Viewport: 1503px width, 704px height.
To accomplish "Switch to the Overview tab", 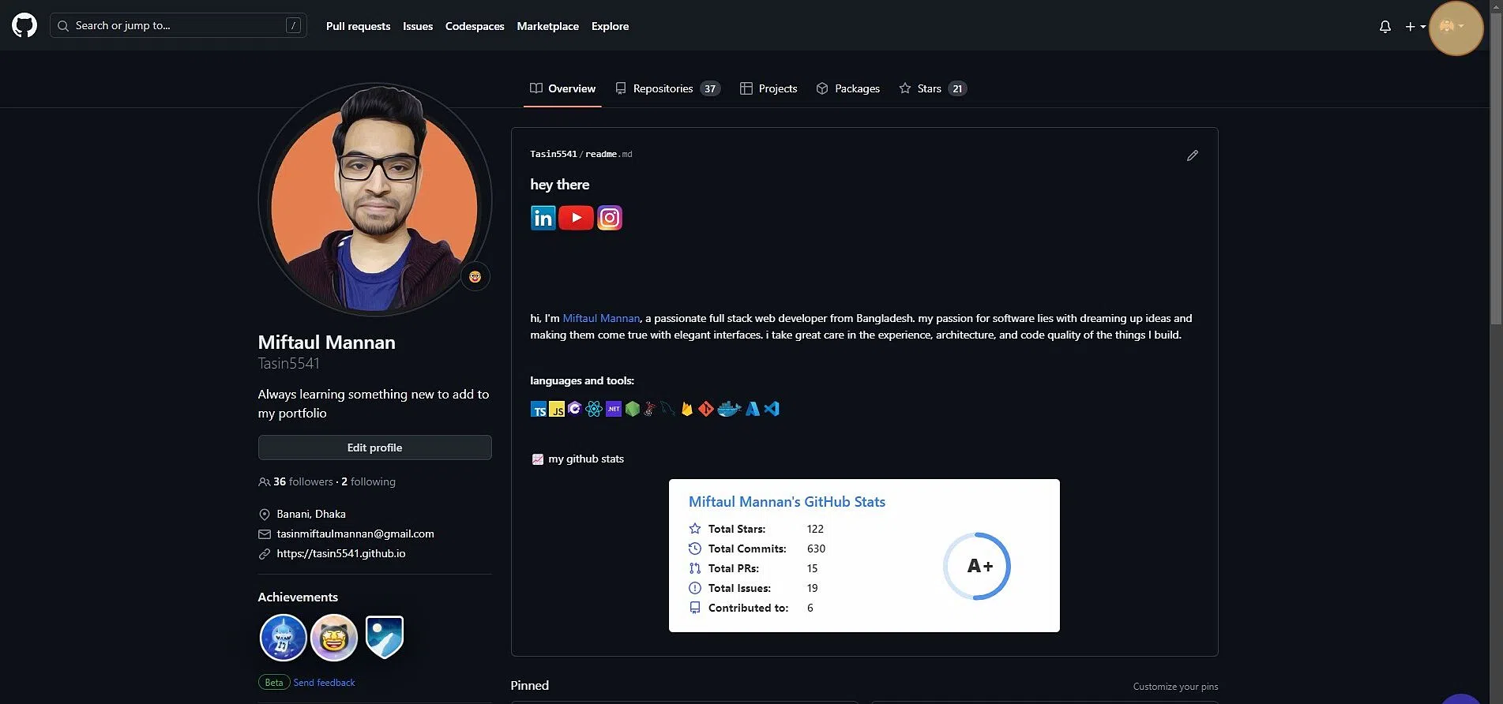I will pyautogui.click(x=562, y=88).
